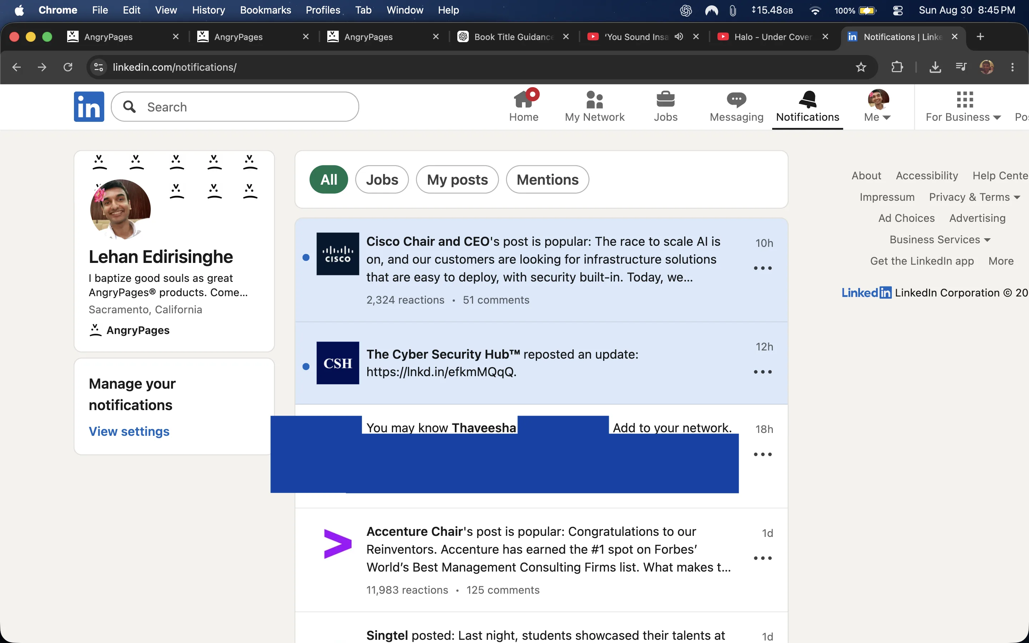Open a new browser tab
This screenshot has height=643, width=1029.
point(980,36)
